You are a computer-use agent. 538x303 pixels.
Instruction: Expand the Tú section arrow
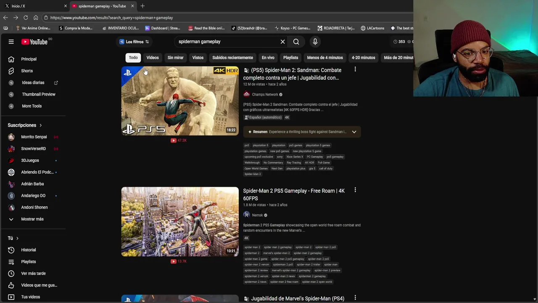click(x=17, y=238)
